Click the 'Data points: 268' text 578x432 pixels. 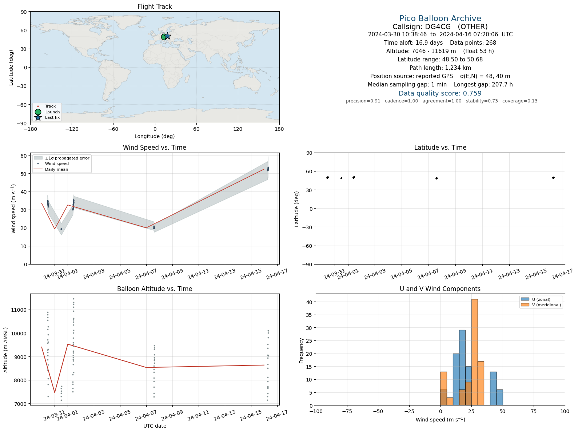pyautogui.click(x=473, y=43)
